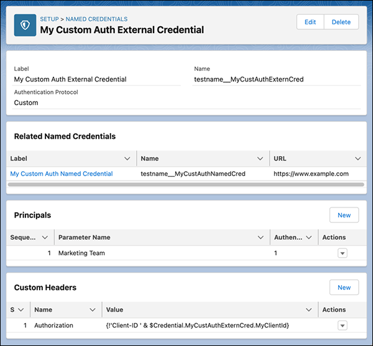Click the horizontal scrollbar under Related Named Credentials

[186, 184]
